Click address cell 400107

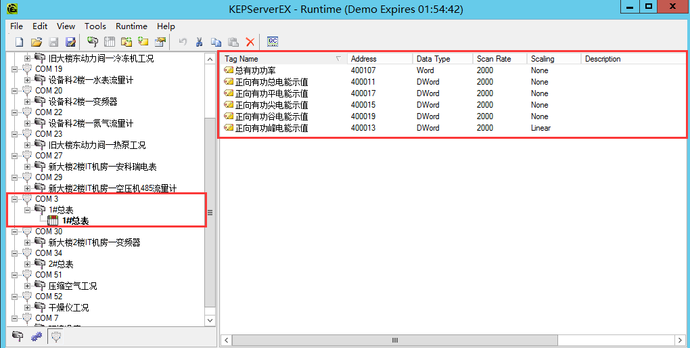coord(363,70)
